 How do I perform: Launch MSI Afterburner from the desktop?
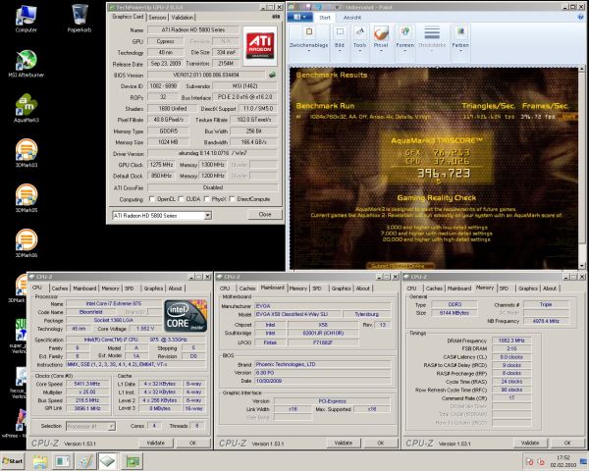tap(26, 64)
